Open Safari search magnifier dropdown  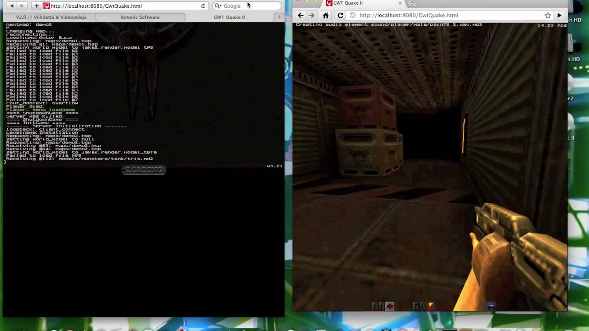218,6
